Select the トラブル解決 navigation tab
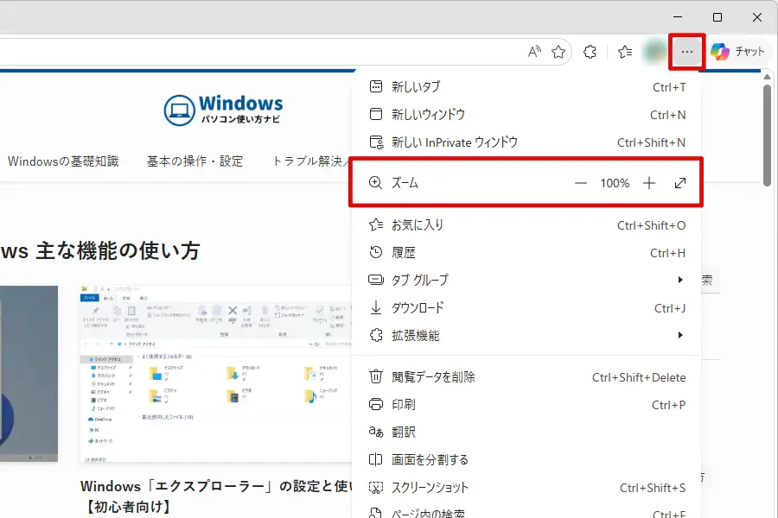 point(307,161)
